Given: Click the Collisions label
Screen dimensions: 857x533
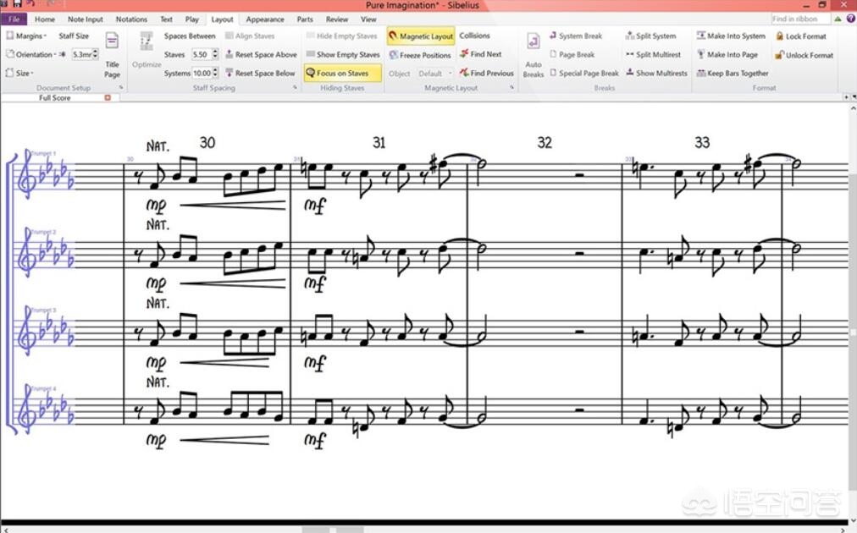Looking at the screenshot, I should (474, 36).
